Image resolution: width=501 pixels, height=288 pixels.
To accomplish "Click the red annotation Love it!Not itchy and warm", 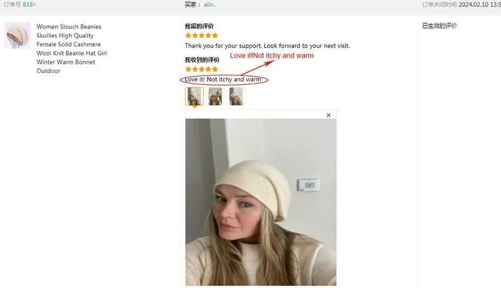I will click(272, 56).
